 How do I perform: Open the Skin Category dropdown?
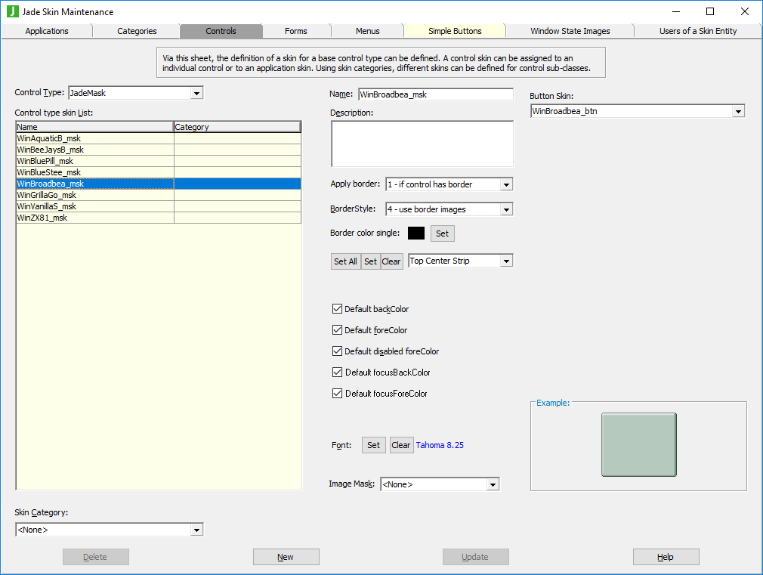pyautogui.click(x=196, y=530)
